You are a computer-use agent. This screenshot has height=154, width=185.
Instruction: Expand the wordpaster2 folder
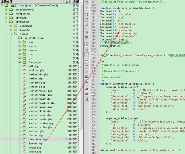6,14
